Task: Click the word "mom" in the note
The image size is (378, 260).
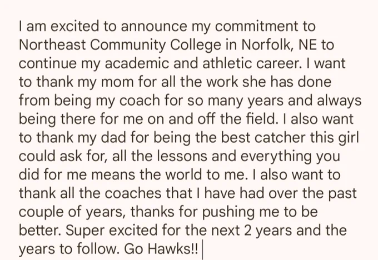Action: [117, 82]
